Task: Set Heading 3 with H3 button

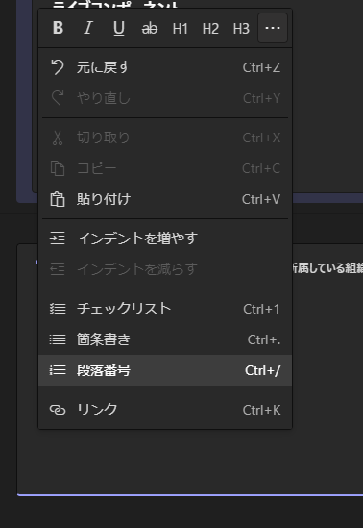Action: 241,28
